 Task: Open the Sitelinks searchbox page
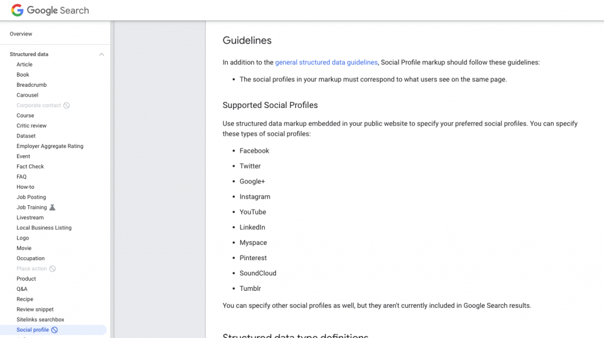pos(40,320)
